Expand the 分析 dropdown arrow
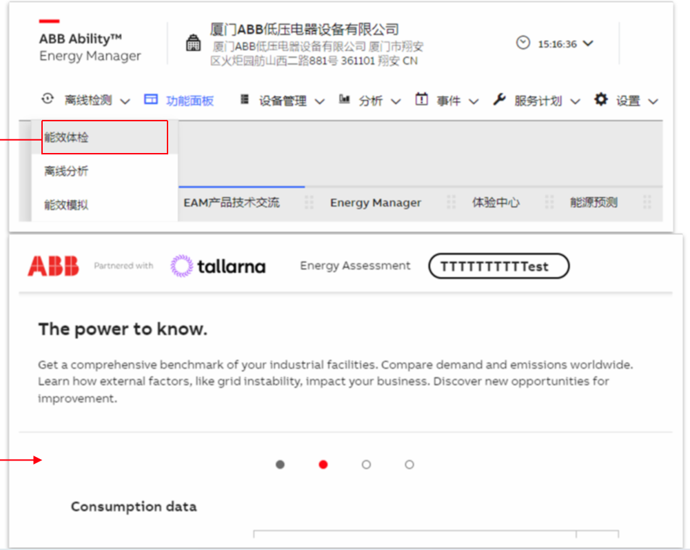Viewport: 690px width, 550px height. tap(396, 101)
